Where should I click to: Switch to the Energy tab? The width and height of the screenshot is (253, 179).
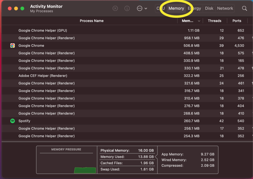coord(194,8)
